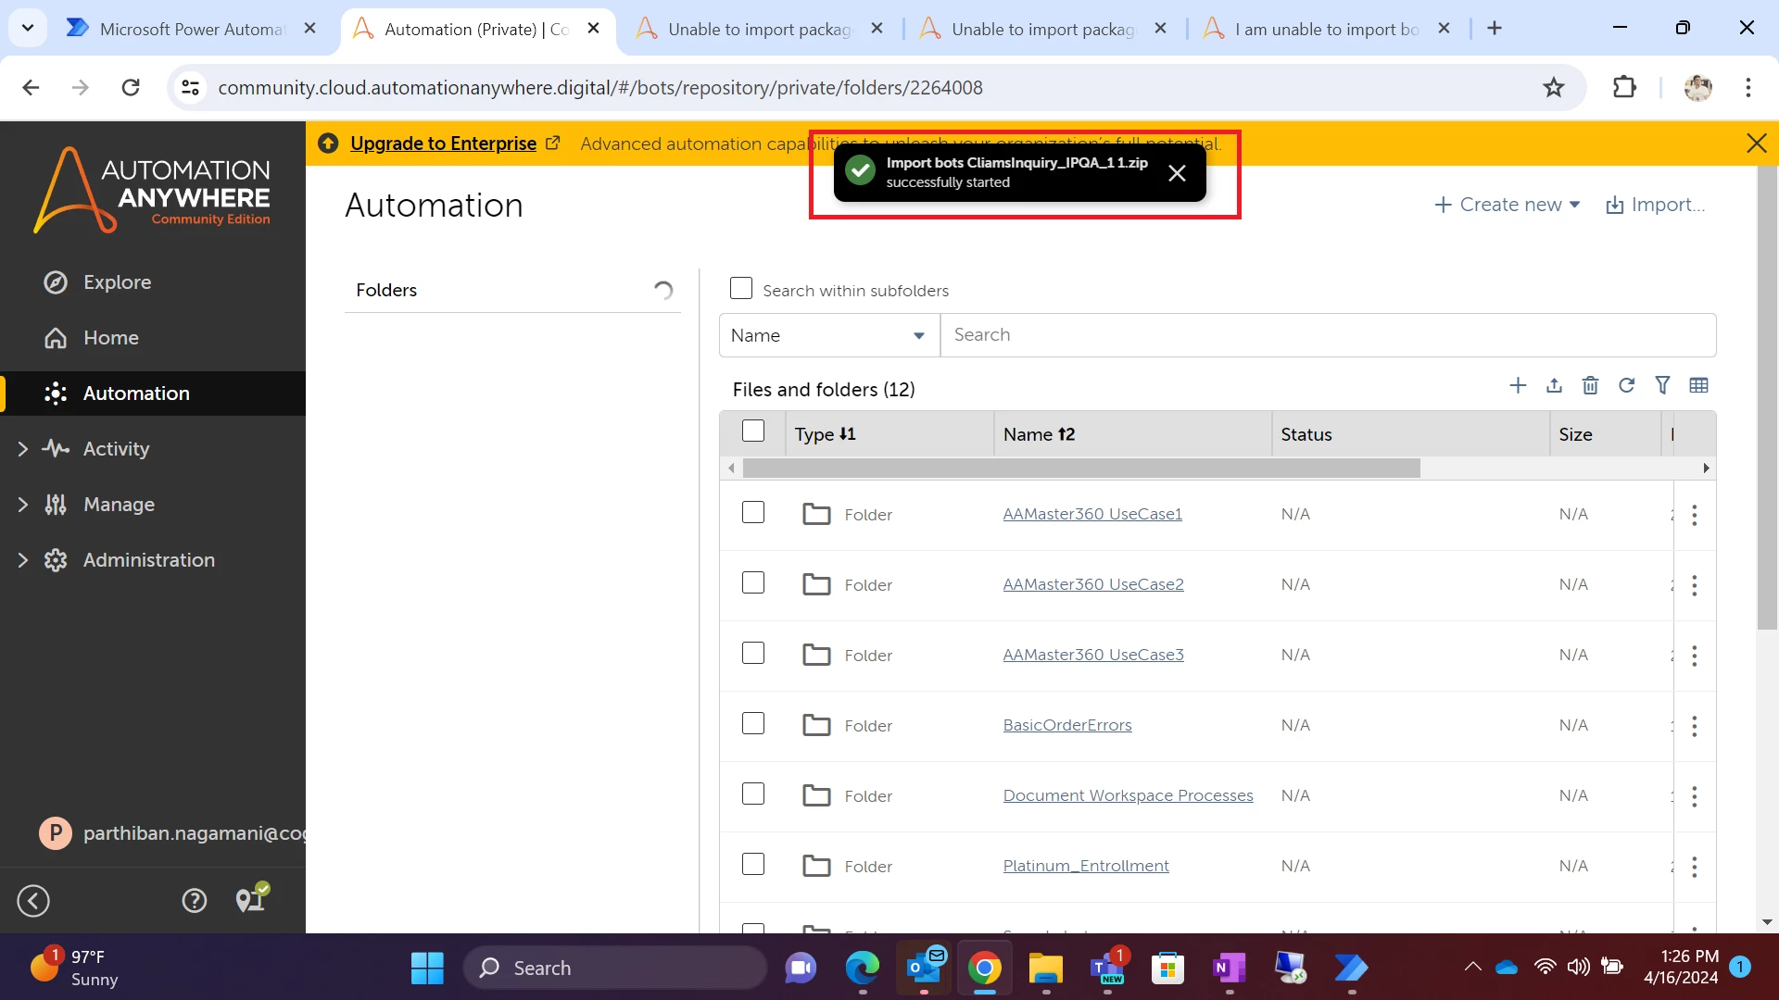The height and width of the screenshot is (1000, 1779).
Task: Go to Home in the sidebar
Action: point(110,338)
